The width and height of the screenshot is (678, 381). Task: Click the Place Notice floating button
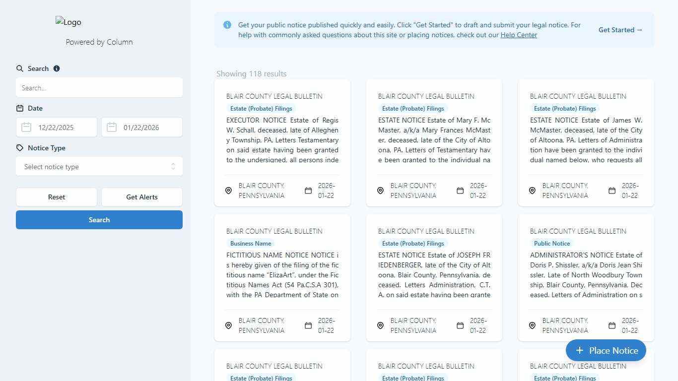click(x=606, y=350)
